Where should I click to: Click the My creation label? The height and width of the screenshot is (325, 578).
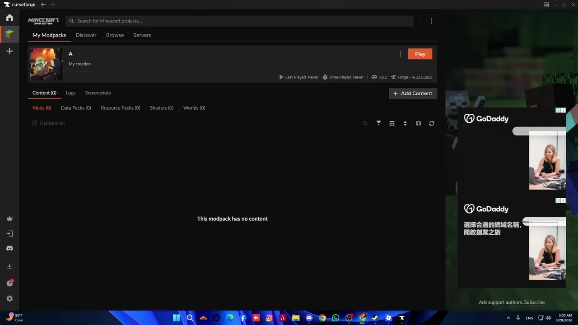click(x=79, y=64)
